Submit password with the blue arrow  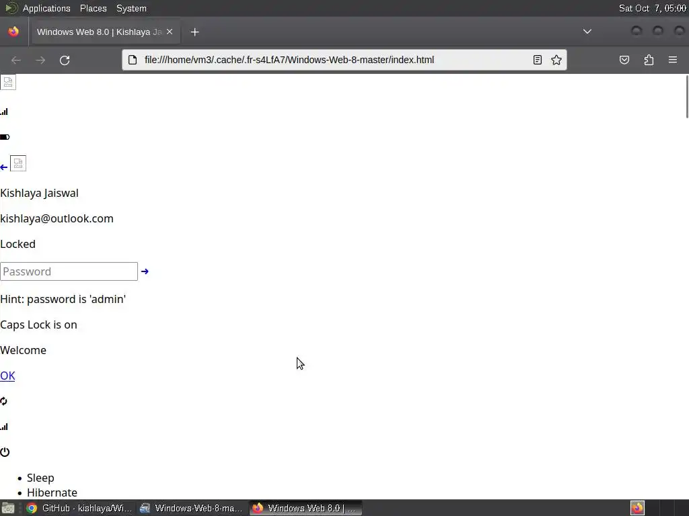pos(145,271)
